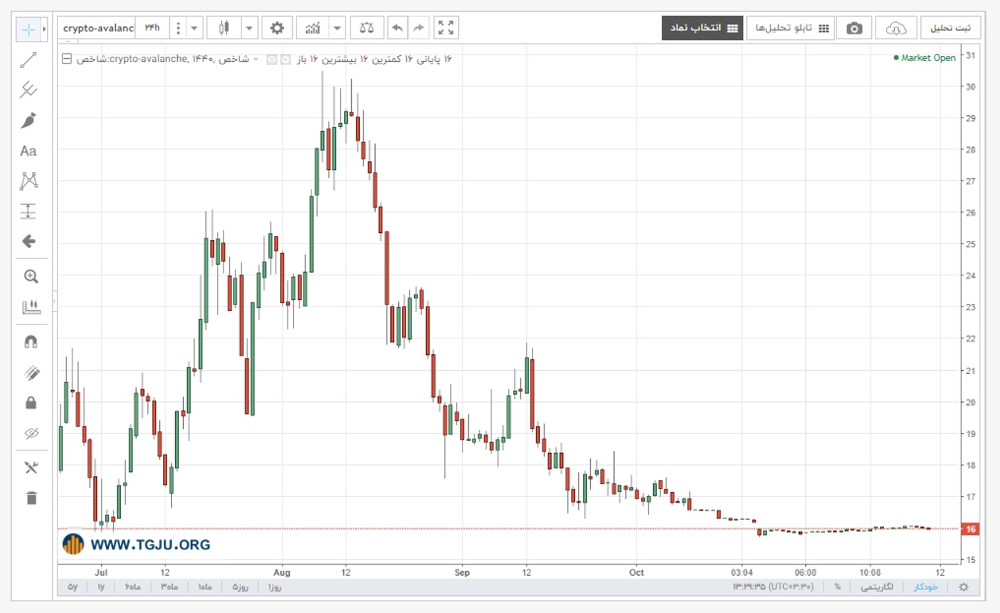Select the trend line drawing tool
This screenshot has height=613, width=1000.
[x=29, y=60]
